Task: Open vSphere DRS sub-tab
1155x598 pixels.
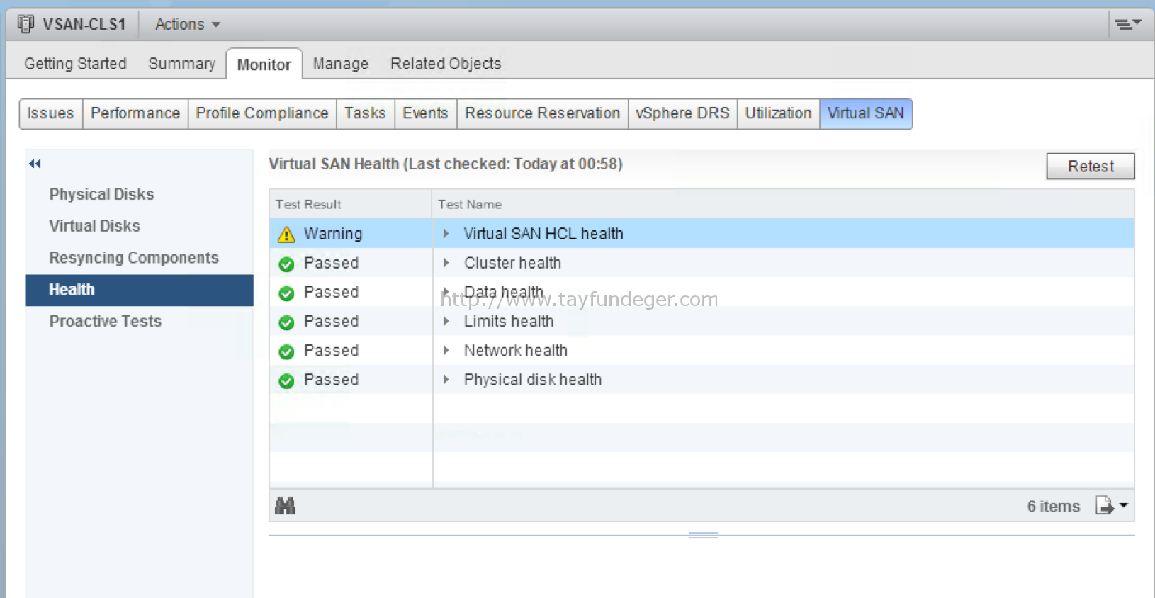Action: (x=683, y=113)
